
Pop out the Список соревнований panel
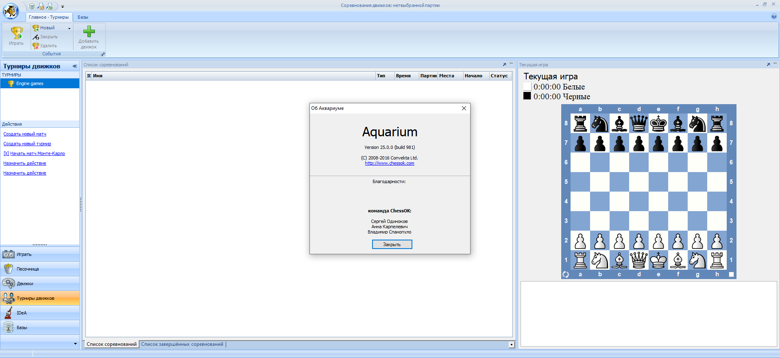click(504, 64)
